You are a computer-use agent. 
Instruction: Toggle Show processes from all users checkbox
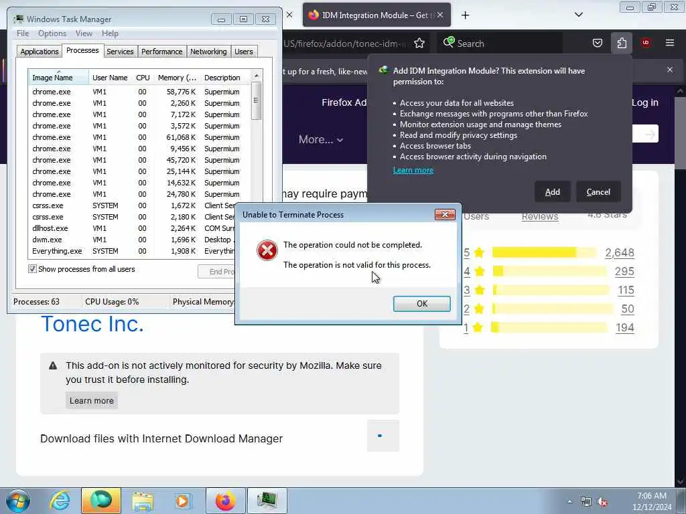[32, 269]
